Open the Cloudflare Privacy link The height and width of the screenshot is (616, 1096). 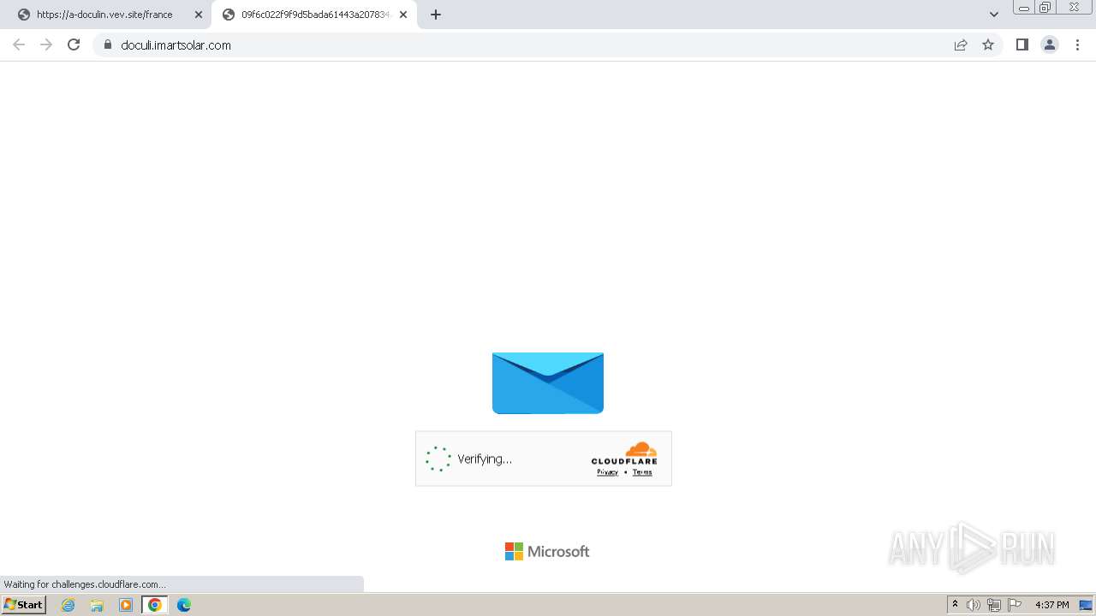(607, 472)
